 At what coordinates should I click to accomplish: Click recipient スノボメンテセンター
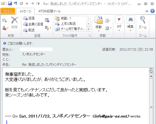[34, 54]
